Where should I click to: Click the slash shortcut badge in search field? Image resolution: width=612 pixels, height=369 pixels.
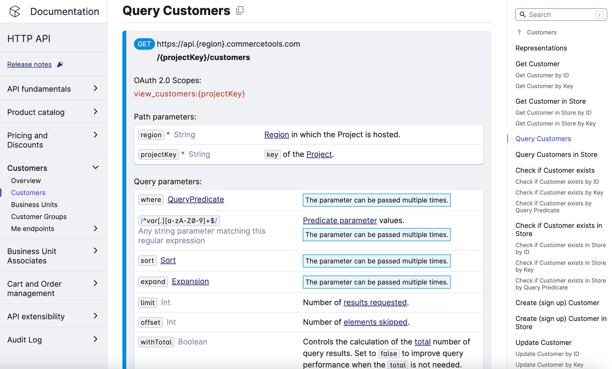point(599,14)
